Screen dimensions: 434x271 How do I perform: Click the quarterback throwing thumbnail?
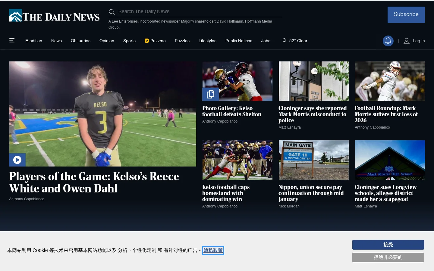(390, 81)
